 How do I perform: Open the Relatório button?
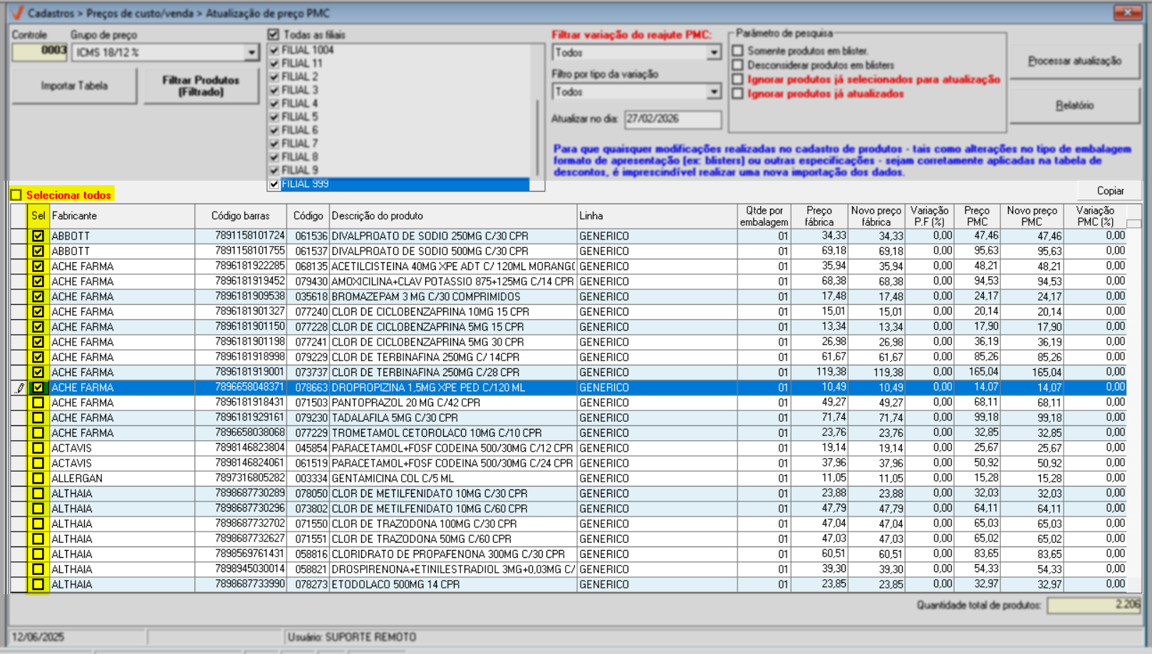pos(1074,105)
